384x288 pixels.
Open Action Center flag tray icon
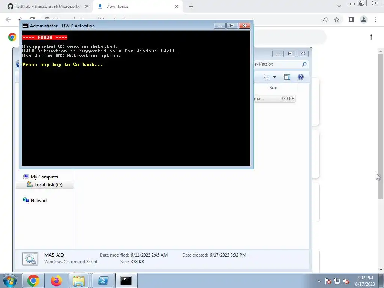(328, 281)
